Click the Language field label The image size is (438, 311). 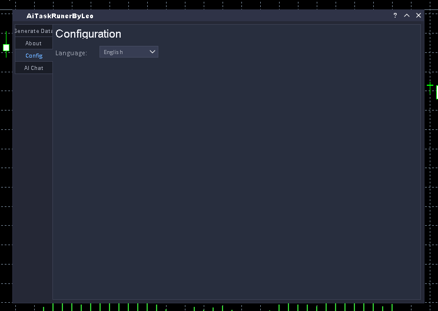pyautogui.click(x=71, y=53)
